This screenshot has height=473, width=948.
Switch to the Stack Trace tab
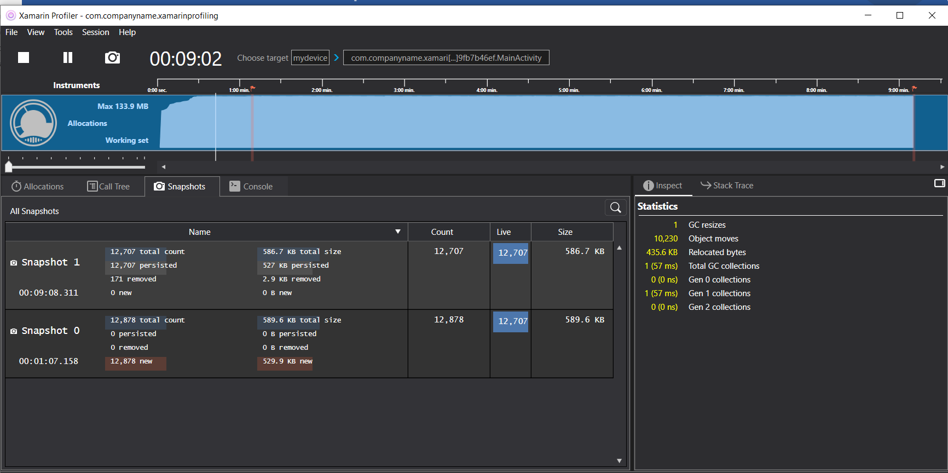727,186
